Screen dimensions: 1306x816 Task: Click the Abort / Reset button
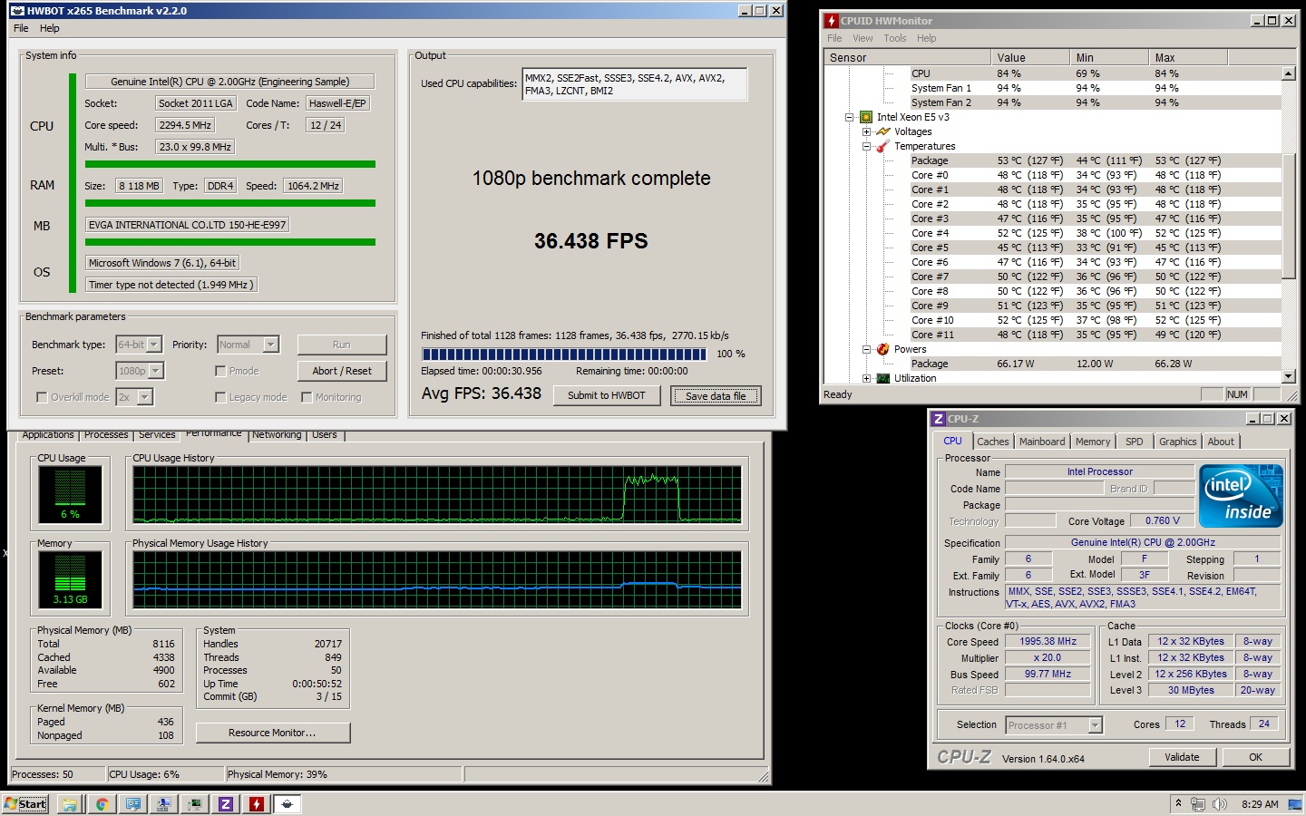point(342,371)
